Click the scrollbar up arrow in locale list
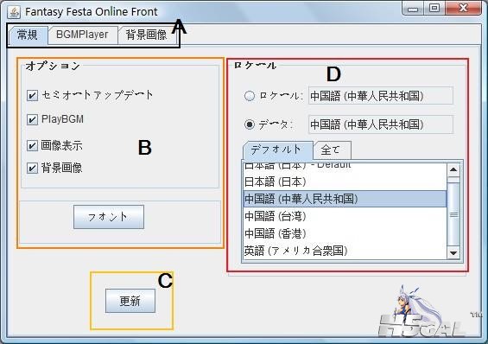The width and height of the screenshot is (488, 344). [x=453, y=169]
